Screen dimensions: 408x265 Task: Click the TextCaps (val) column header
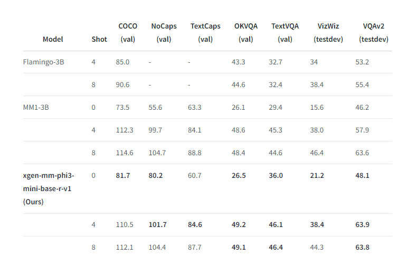[x=205, y=32]
